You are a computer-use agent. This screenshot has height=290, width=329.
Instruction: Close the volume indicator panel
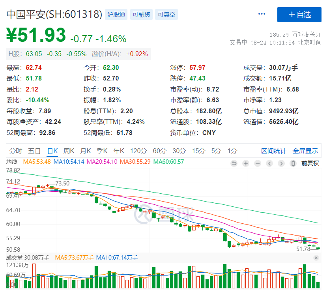tap(316, 258)
